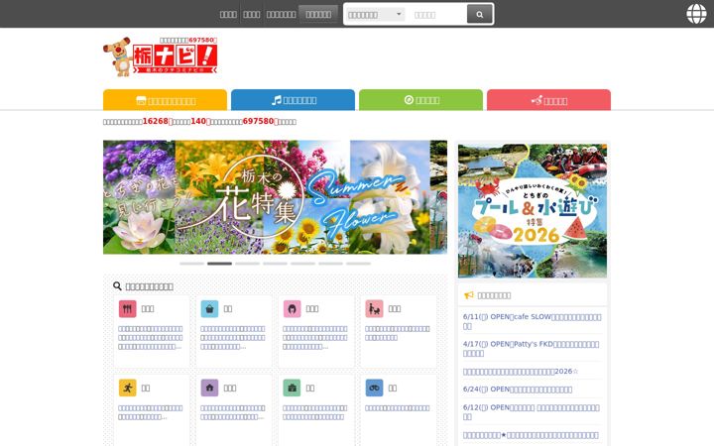
Task: Open the pink beauty hair-face category icon
Action: [x=292, y=309]
